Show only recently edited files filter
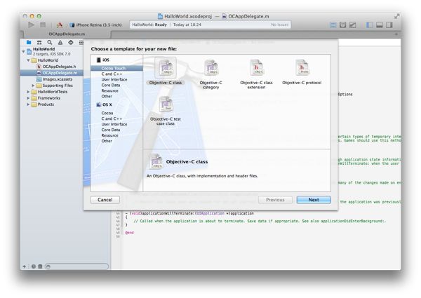Viewport: 421px width, 298px height. tap(33, 266)
